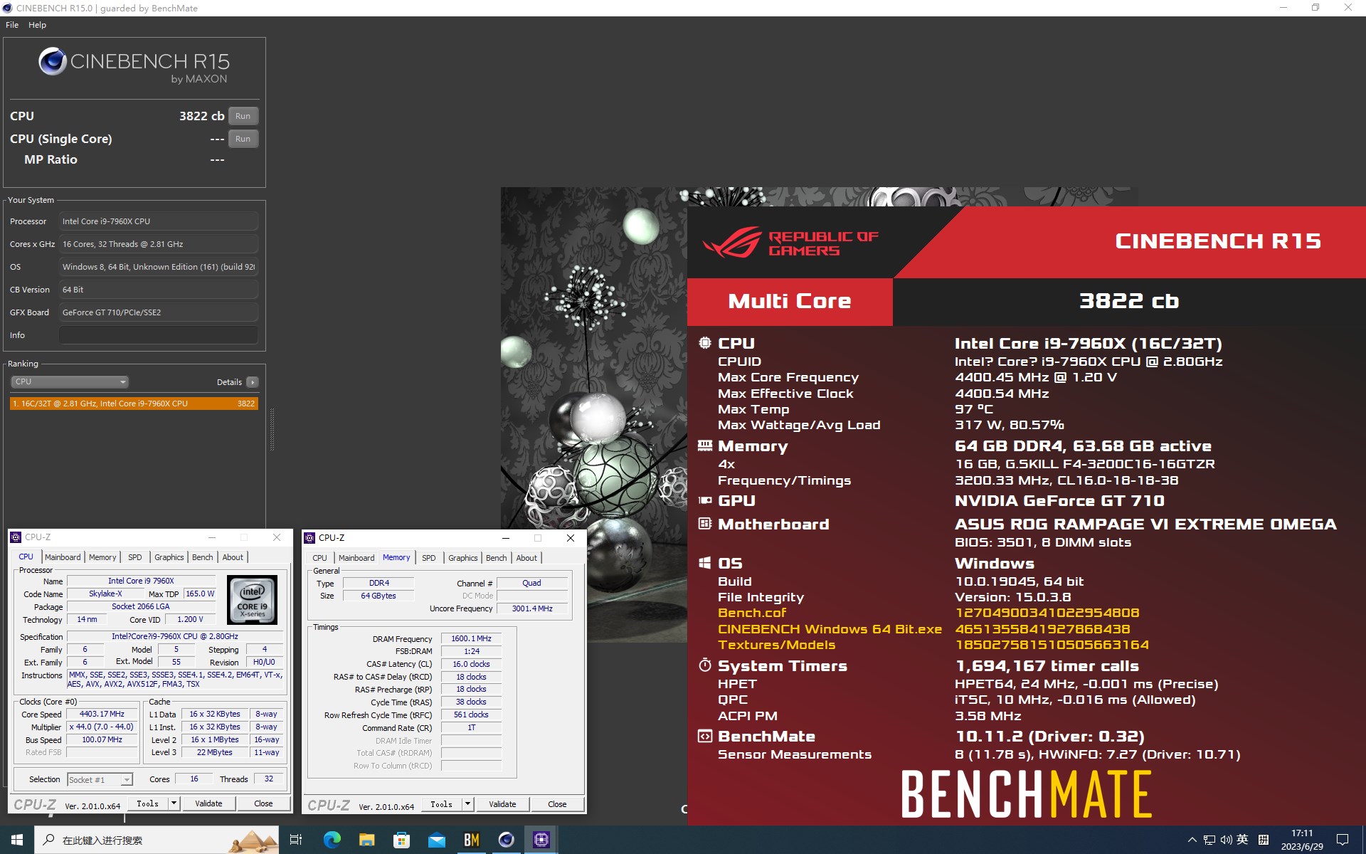The height and width of the screenshot is (854, 1366).
Task: Minimize the right CPU-Z window
Action: [x=506, y=538]
